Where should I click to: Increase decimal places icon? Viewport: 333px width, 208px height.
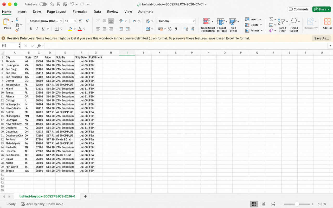point(186,29)
